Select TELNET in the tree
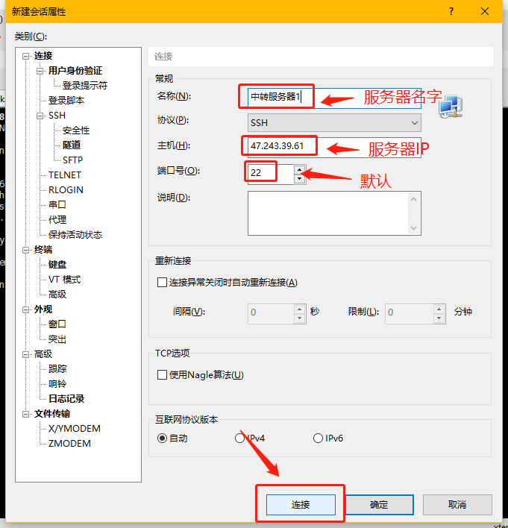 click(x=65, y=175)
